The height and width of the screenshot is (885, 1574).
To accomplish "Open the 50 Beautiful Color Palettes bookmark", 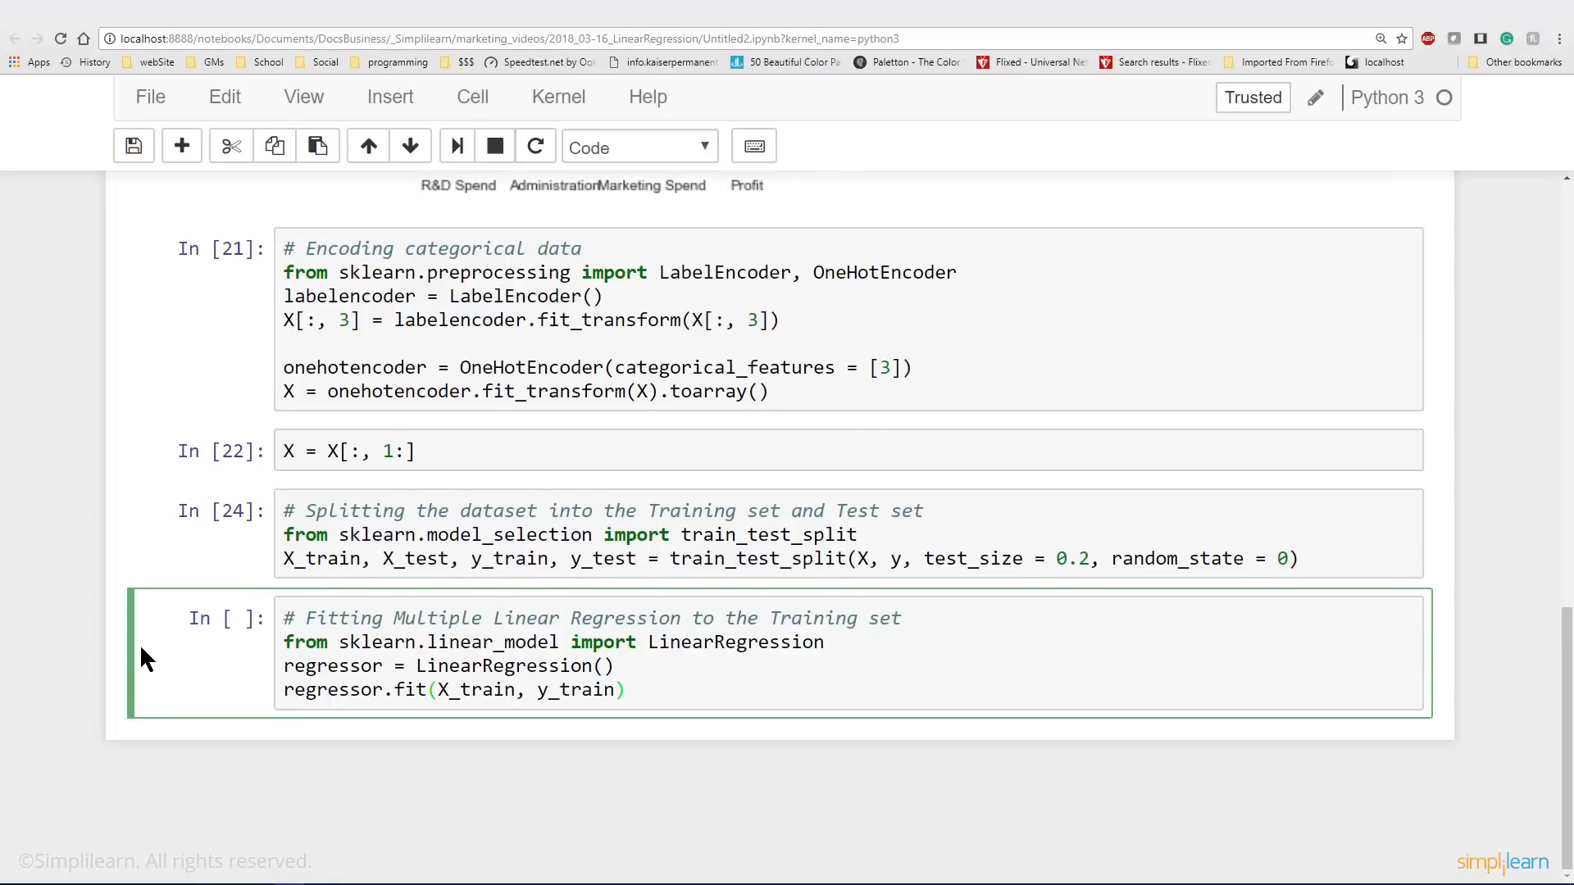I will tap(785, 62).
